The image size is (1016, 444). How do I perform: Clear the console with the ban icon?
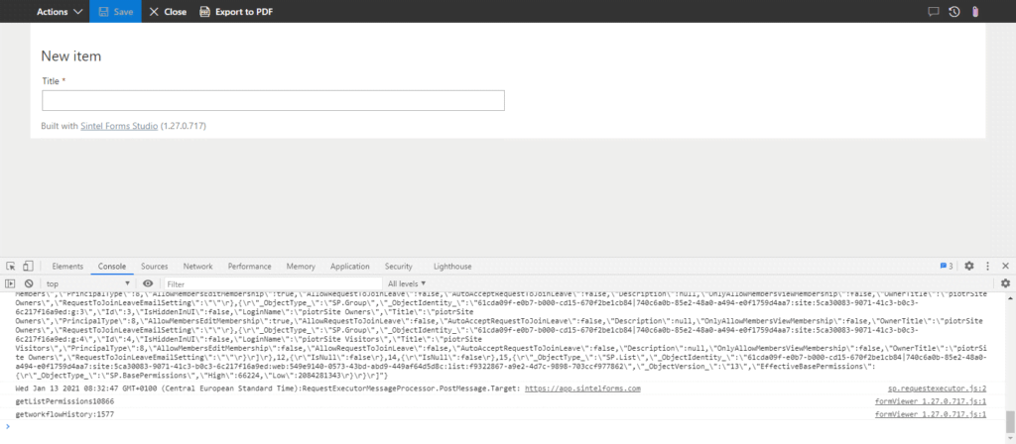[x=29, y=283]
